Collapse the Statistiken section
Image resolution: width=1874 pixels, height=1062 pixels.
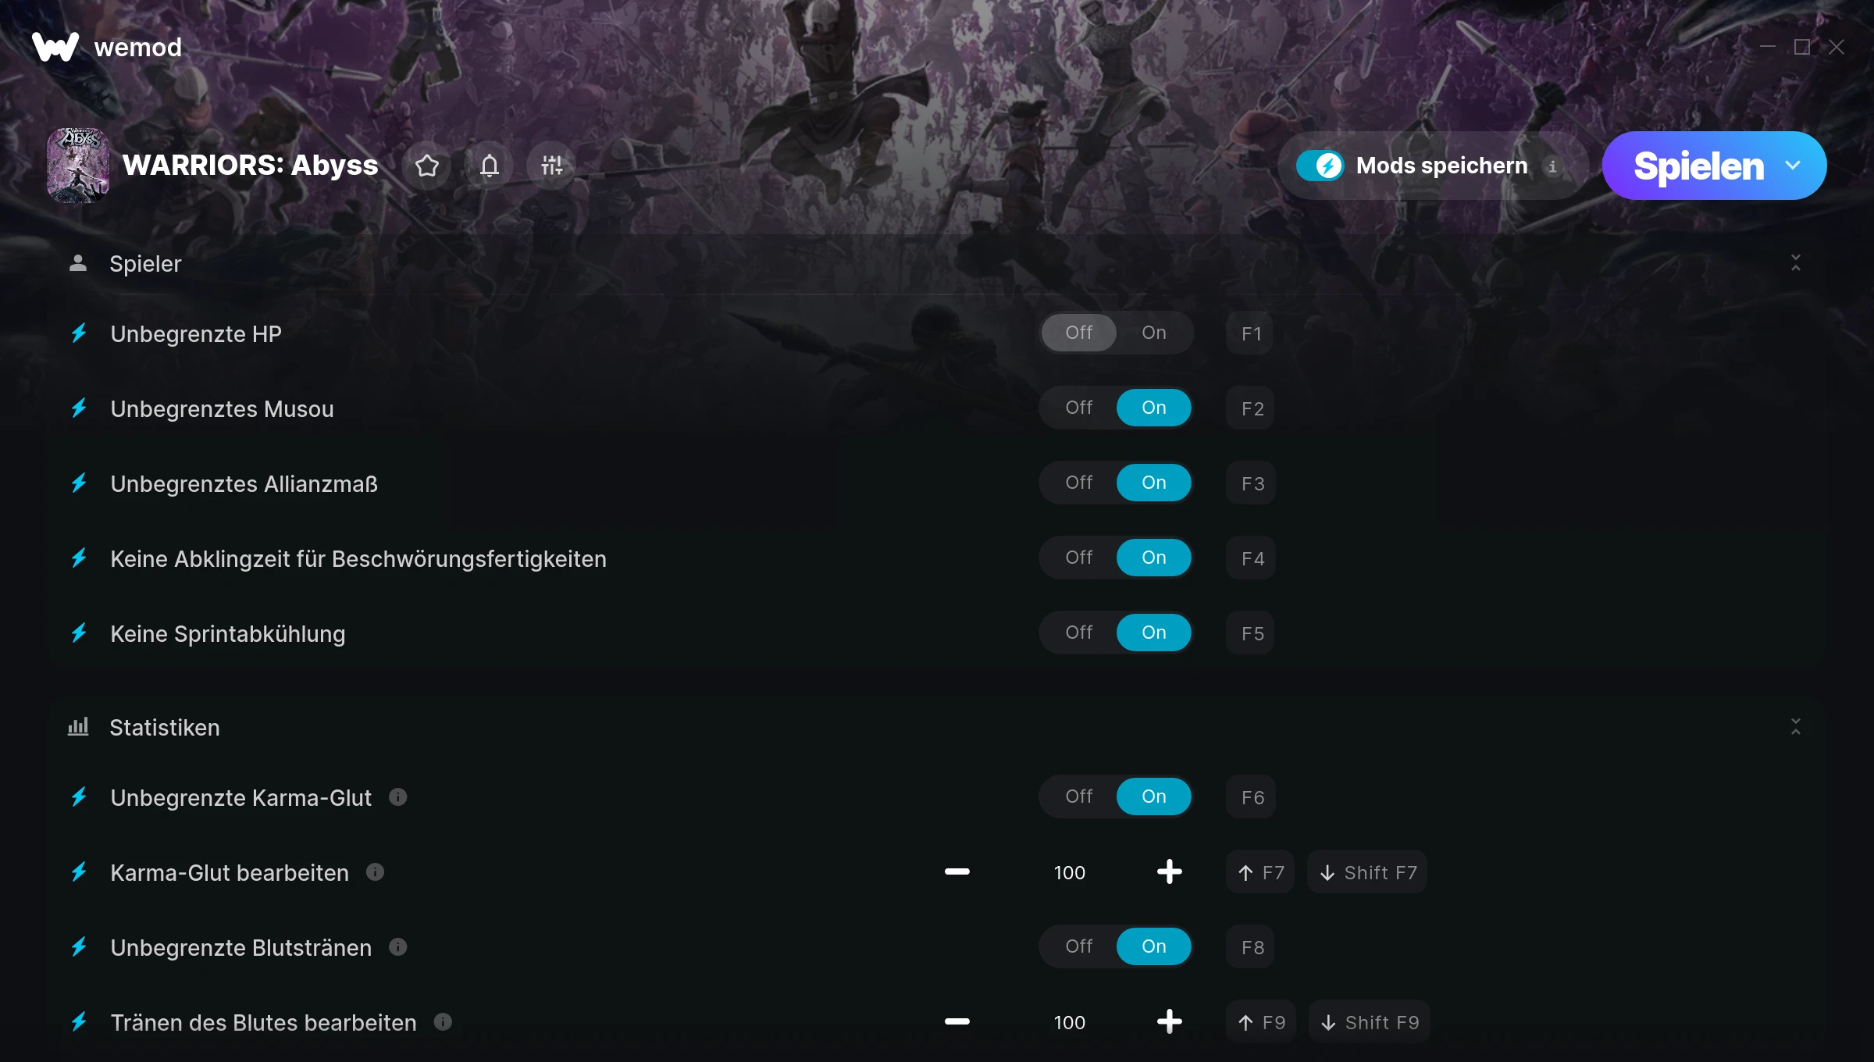[x=1796, y=727]
